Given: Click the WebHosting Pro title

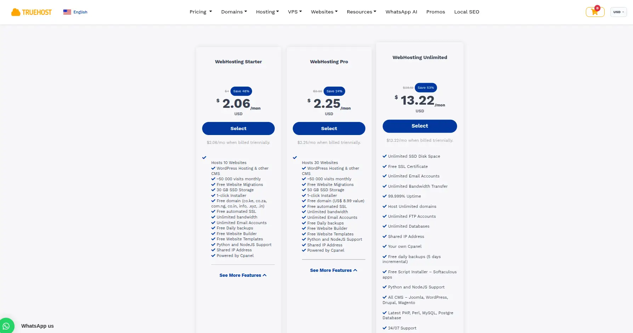Looking at the screenshot, I should [329, 62].
